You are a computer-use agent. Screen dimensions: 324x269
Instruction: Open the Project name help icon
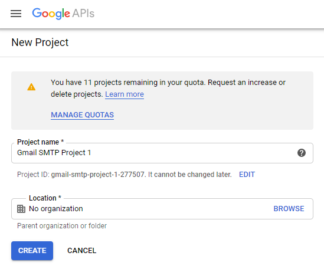coord(302,153)
